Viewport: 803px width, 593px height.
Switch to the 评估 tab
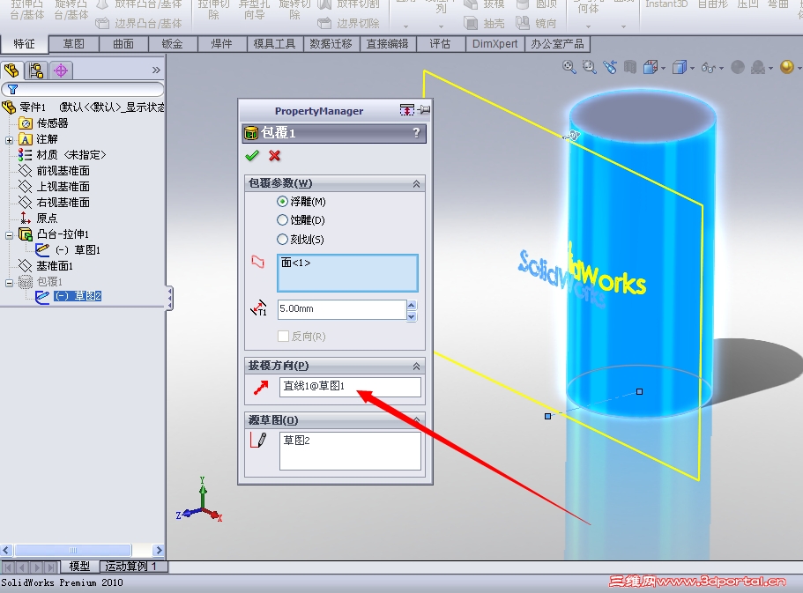pyautogui.click(x=440, y=44)
